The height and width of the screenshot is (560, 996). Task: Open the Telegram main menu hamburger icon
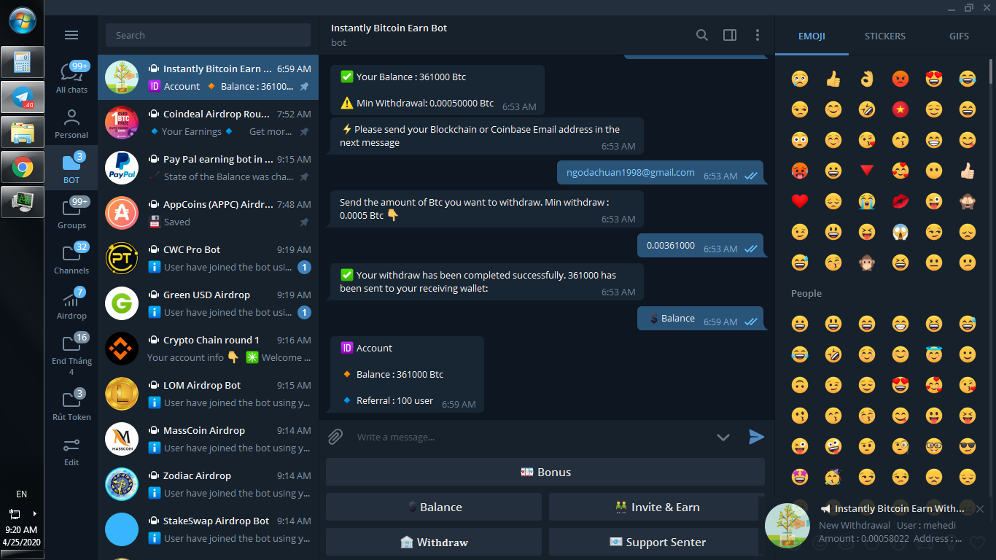(71, 35)
